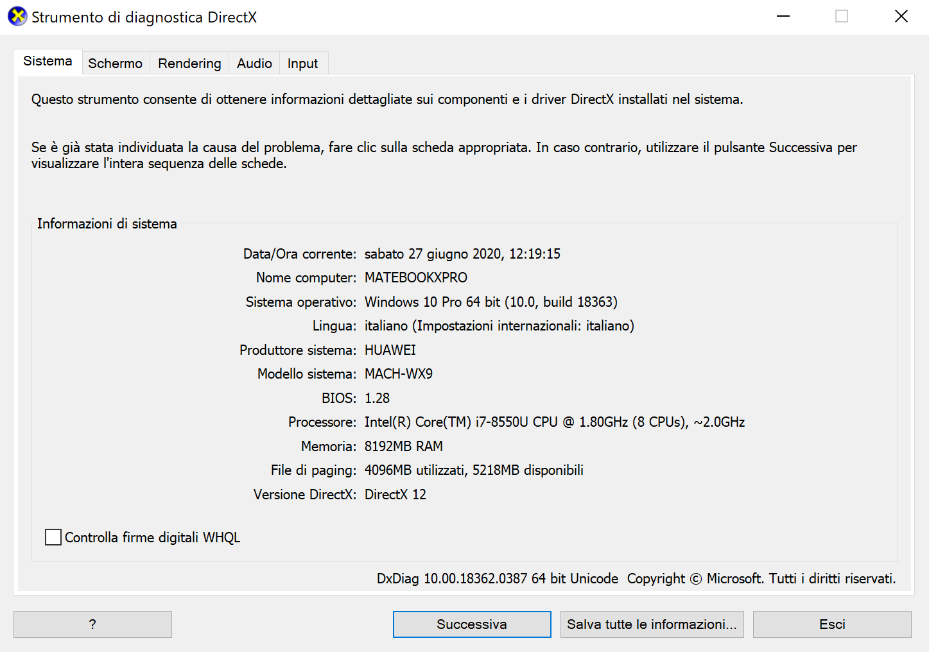Click the system model value 'MACH-WX9'
Screen dimensions: 929x652
click(x=399, y=374)
